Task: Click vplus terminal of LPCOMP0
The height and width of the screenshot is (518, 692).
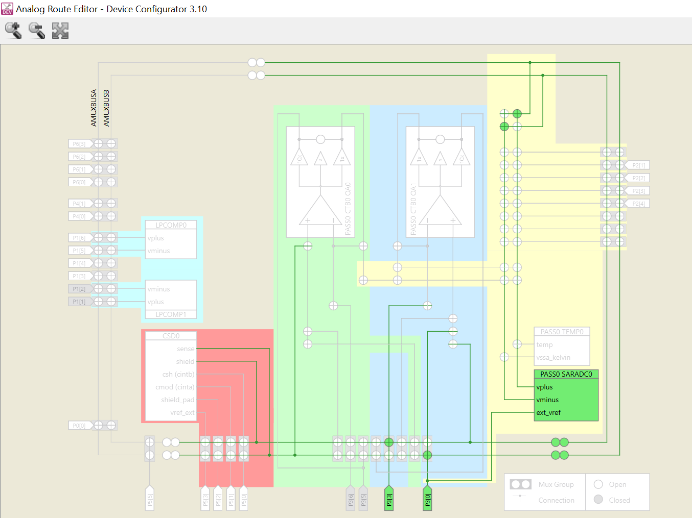Action: click(x=156, y=238)
